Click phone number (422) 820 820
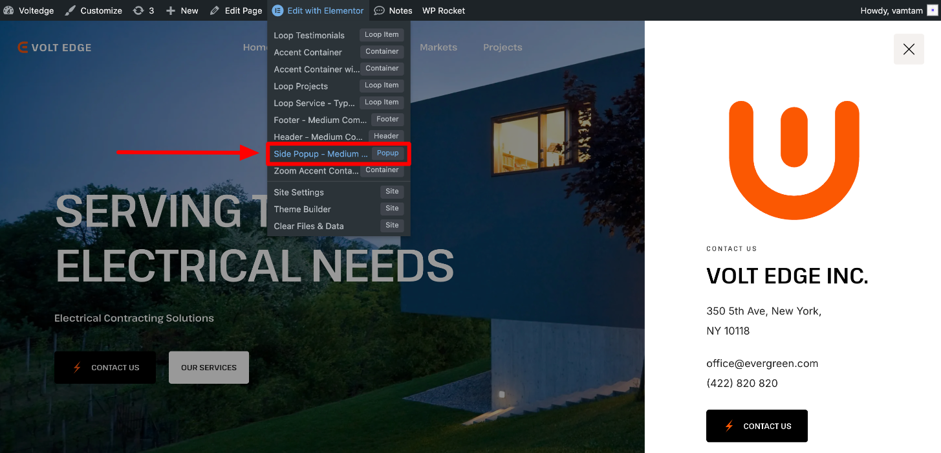 click(742, 383)
